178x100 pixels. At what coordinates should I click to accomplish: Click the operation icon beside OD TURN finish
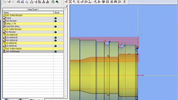[x=4, y=51]
